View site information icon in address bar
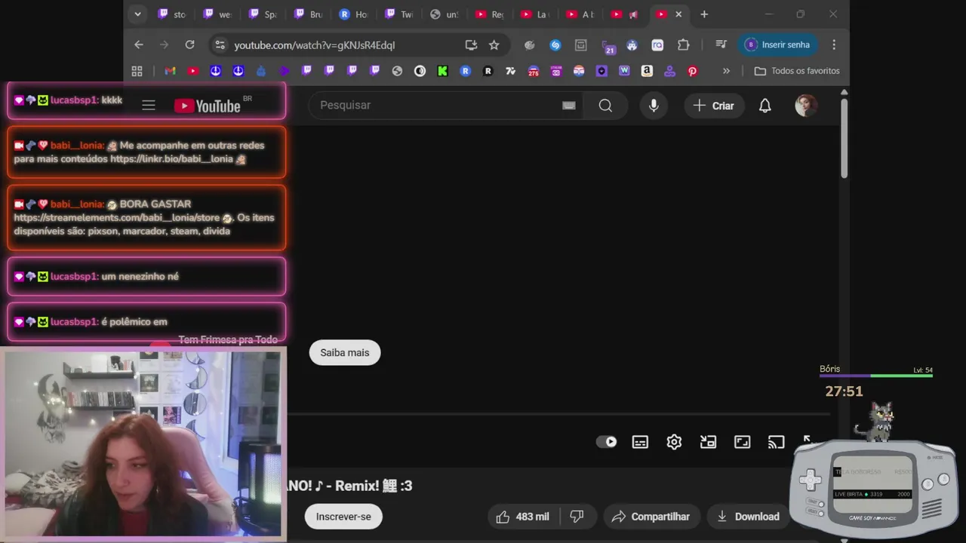966x543 pixels. point(220,45)
